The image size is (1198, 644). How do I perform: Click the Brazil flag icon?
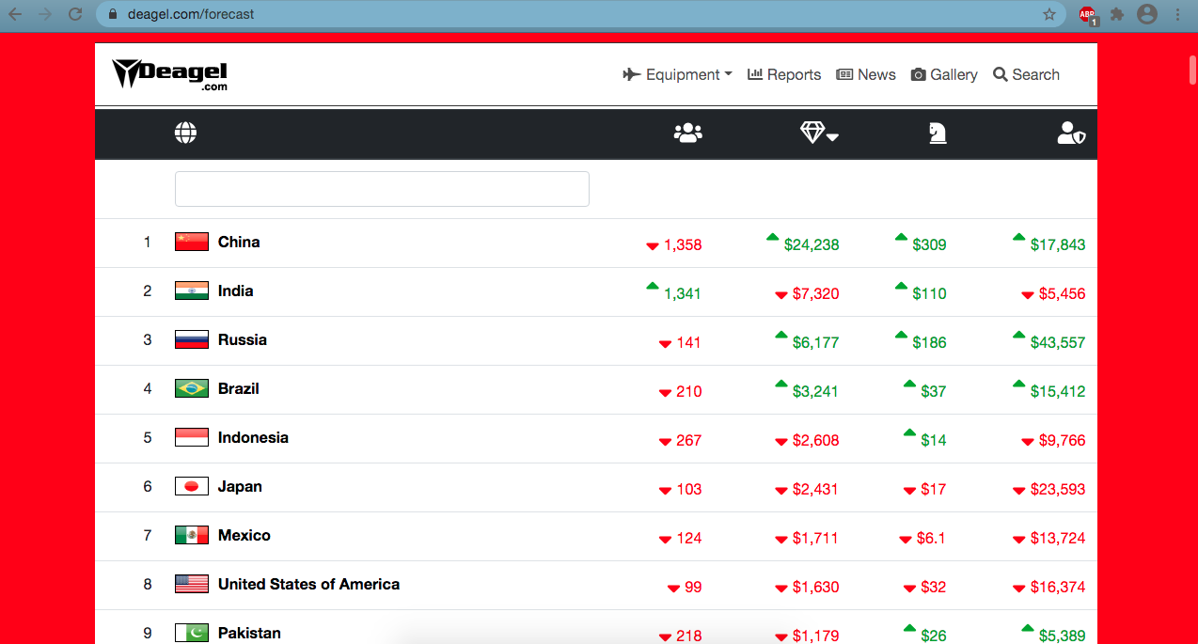[192, 388]
